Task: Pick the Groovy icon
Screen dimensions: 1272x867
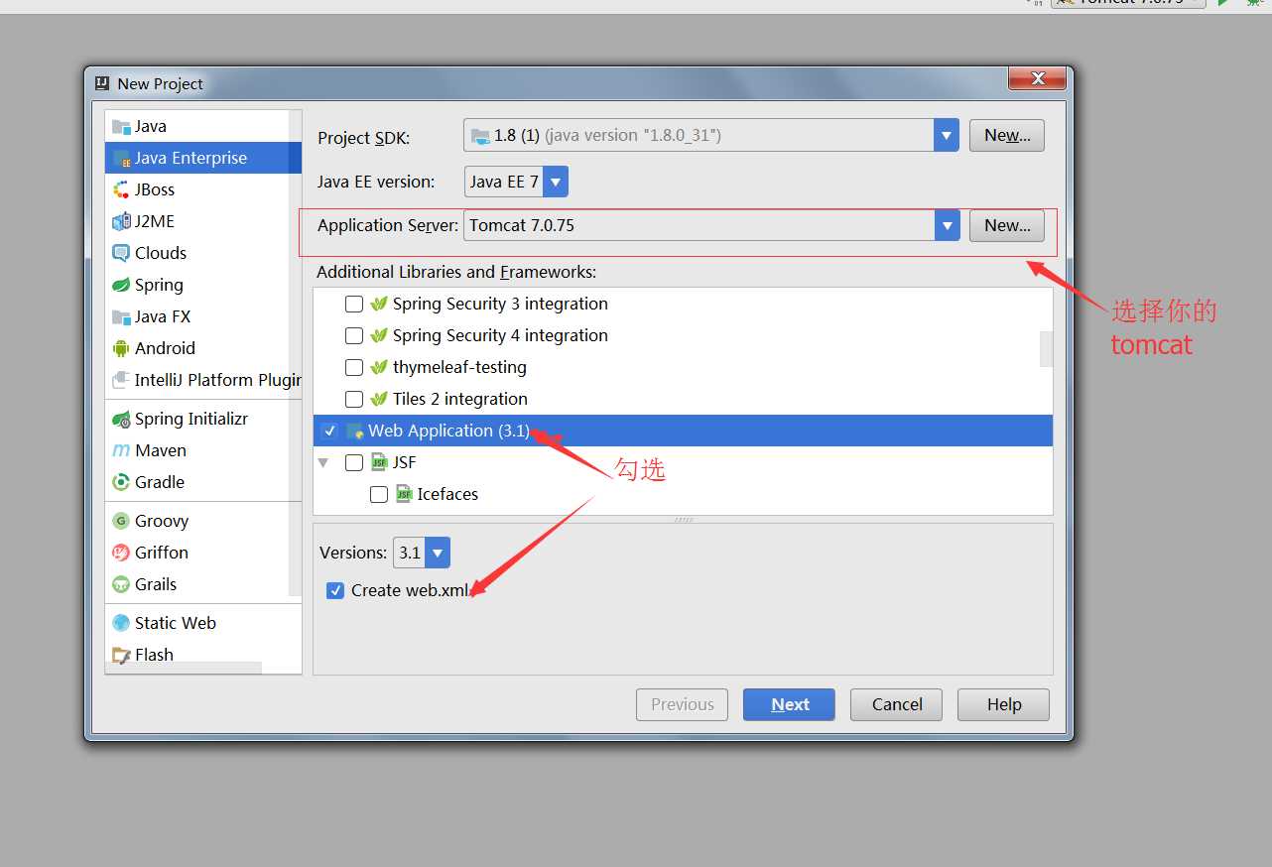Action: [x=121, y=521]
